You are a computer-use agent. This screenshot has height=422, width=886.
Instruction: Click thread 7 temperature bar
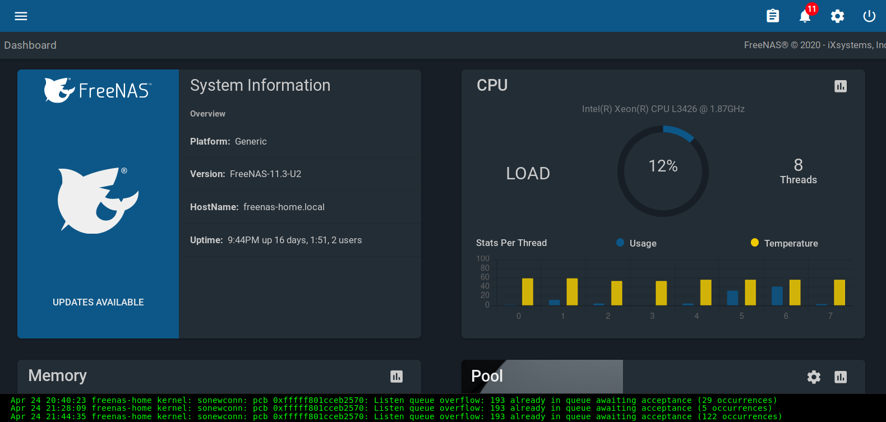(x=839, y=293)
